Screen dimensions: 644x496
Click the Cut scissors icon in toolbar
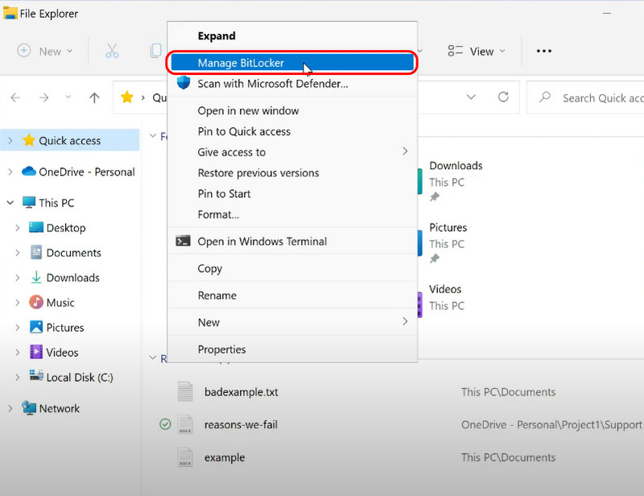pos(112,51)
